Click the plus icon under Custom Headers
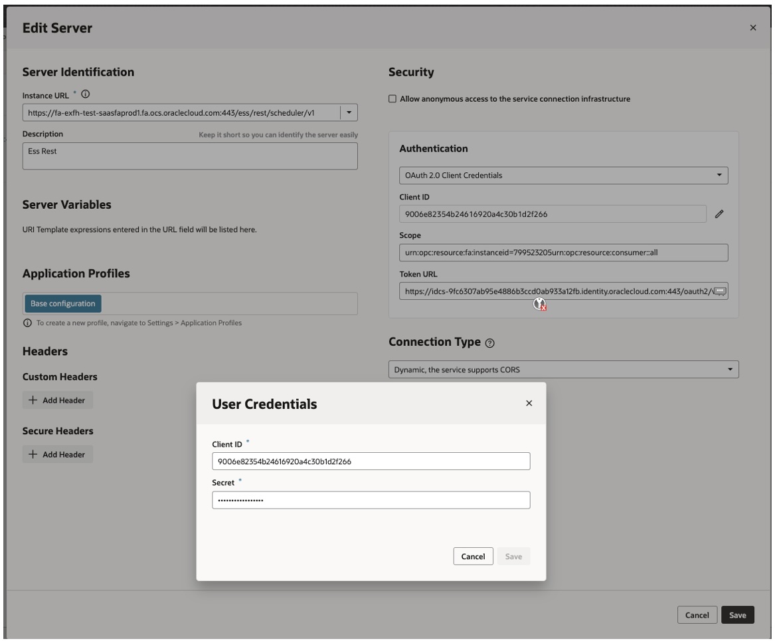The image size is (775, 641). pyautogui.click(x=33, y=400)
